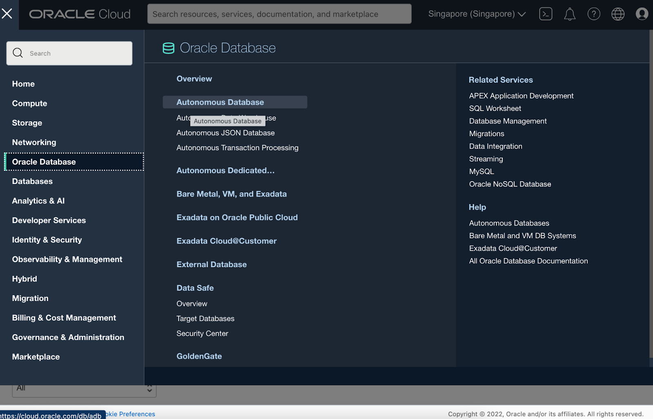Open the Data Safe heading link

click(x=195, y=288)
